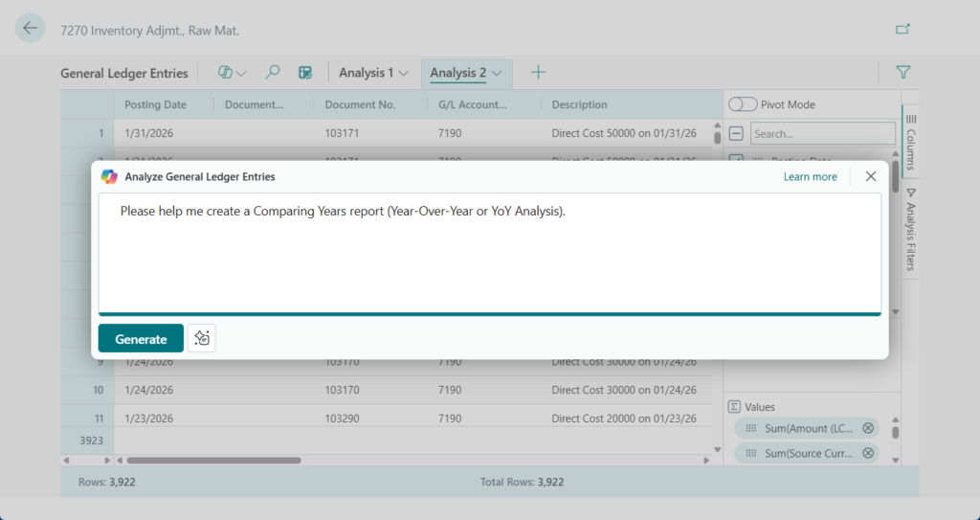Open the Analysis 1 tab dropdown chevron
Viewport: 980px width, 520px height.
[x=404, y=73]
